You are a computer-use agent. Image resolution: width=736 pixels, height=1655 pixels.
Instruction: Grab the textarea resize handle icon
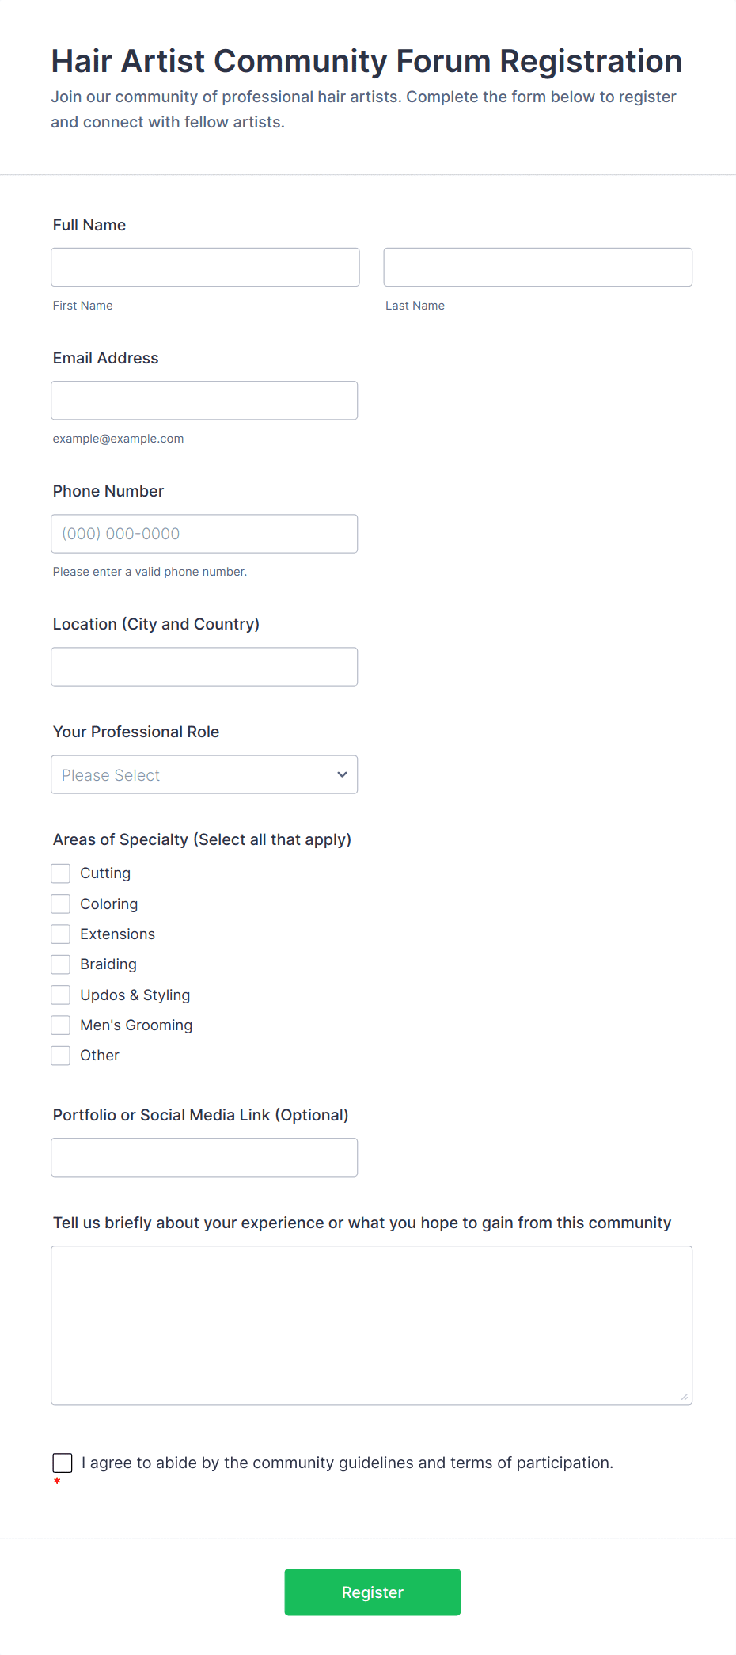[x=685, y=1397]
